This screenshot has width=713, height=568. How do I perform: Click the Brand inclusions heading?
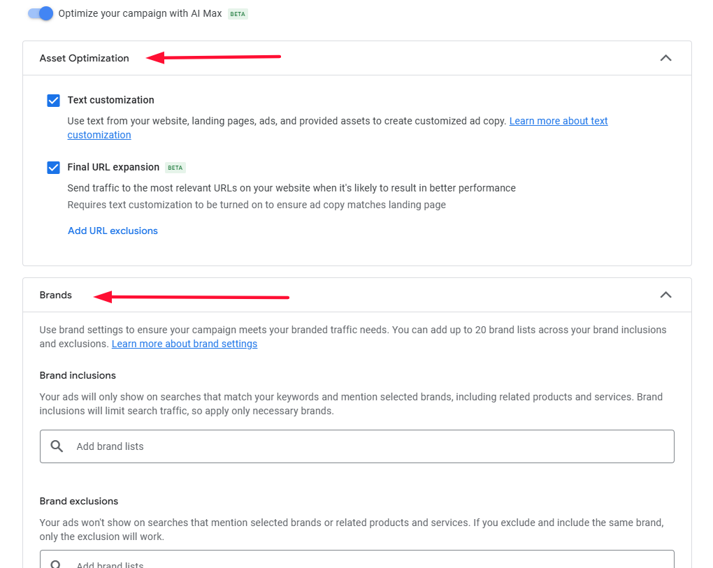point(78,375)
